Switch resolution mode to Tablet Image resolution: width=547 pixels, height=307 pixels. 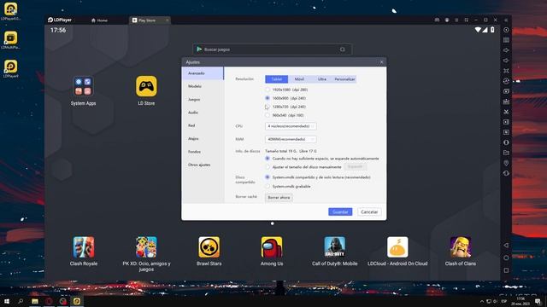tap(277, 79)
